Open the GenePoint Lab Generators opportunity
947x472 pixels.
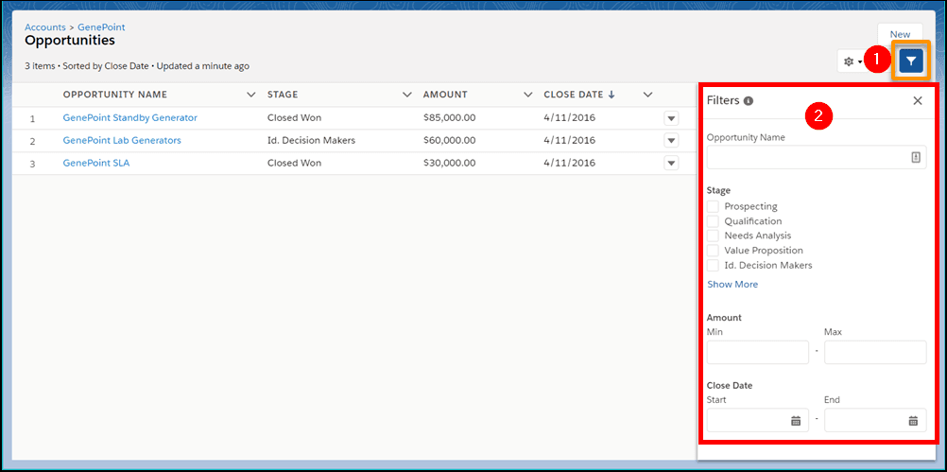point(122,140)
